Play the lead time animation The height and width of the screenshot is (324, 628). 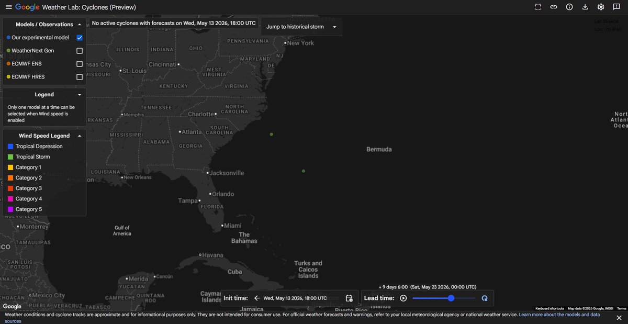coord(403,298)
